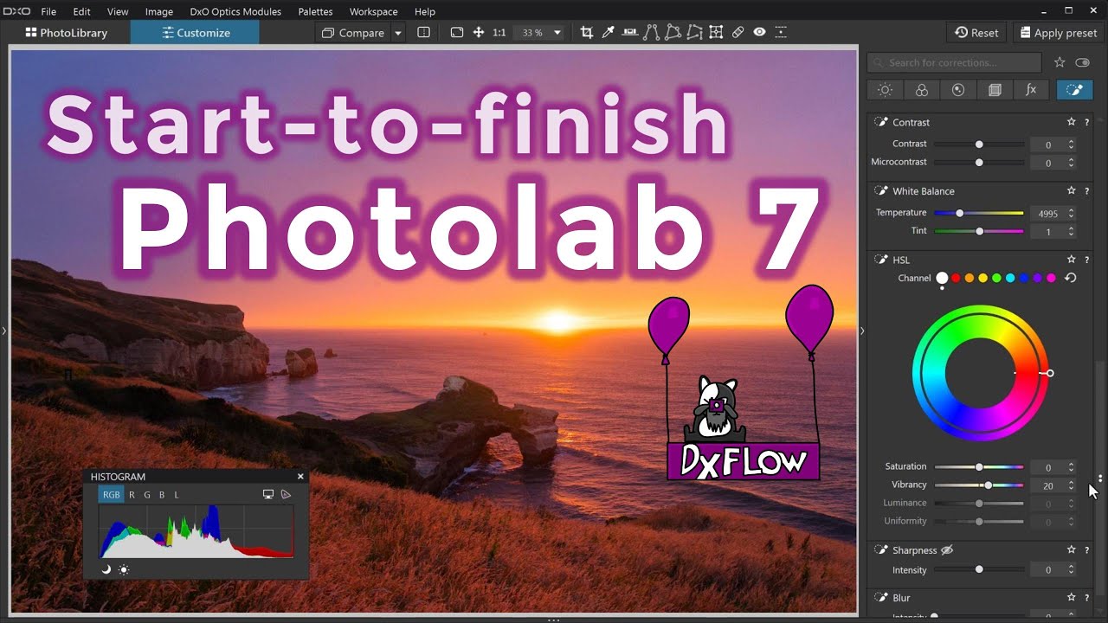Select the L luminance channel in Histogram
Screen dimensions: 1108x623
click(x=177, y=495)
